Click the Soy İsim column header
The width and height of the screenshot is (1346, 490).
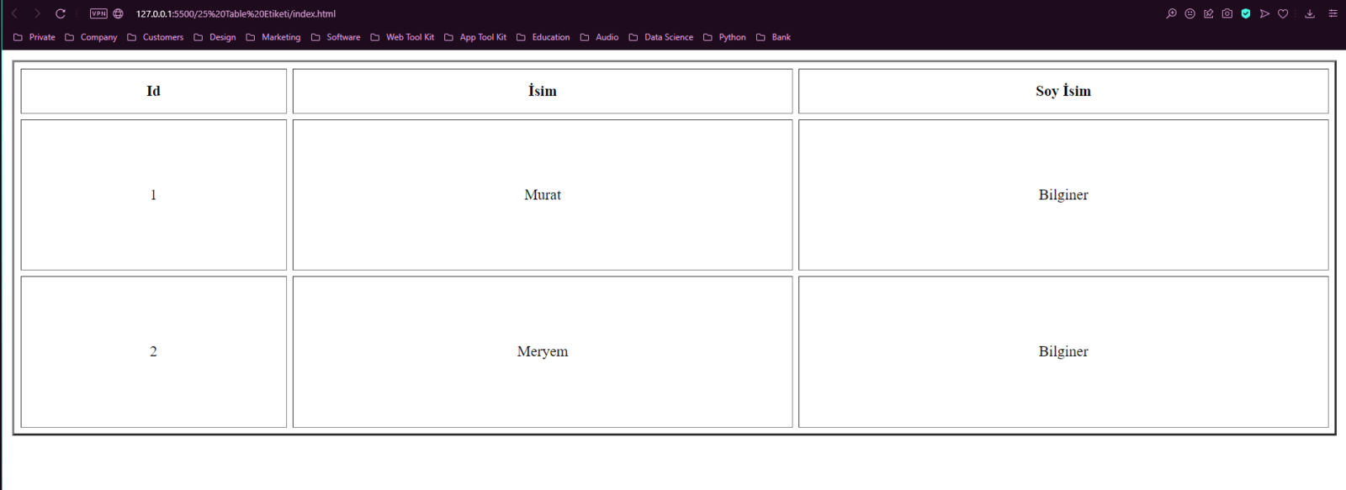1062,91
